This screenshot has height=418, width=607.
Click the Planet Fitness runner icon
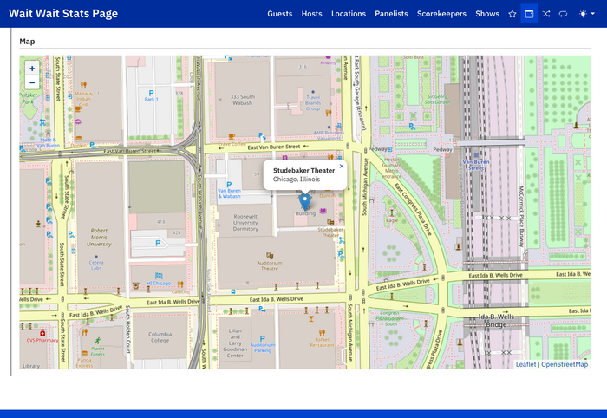click(97, 340)
